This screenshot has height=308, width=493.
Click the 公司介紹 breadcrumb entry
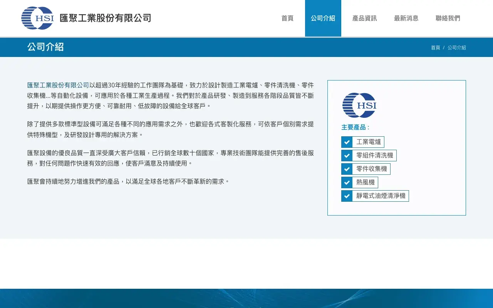(457, 48)
